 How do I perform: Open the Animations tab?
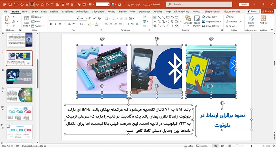[83, 11]
